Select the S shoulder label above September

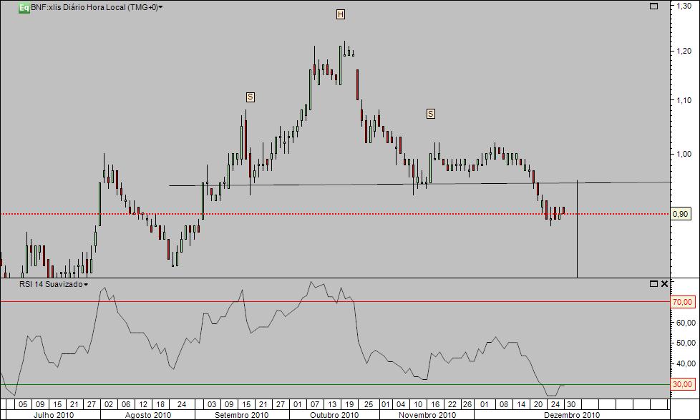pos(250,97)
